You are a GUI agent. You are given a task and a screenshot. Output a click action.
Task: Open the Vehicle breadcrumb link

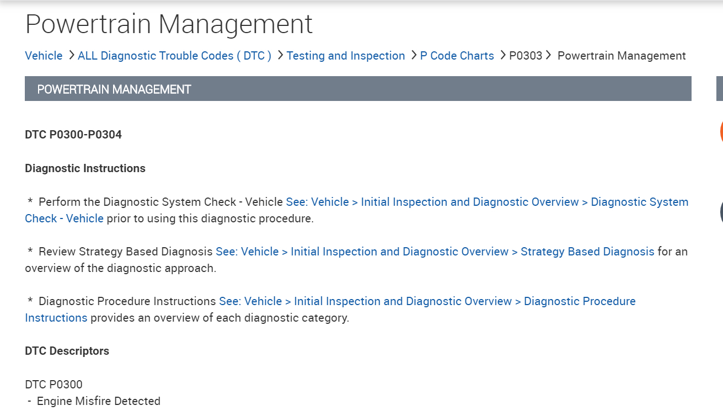point(44,56)
